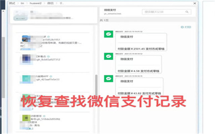Click the page count label 共1页
Screen dimensions: 215x134
[x=104, y=20]
